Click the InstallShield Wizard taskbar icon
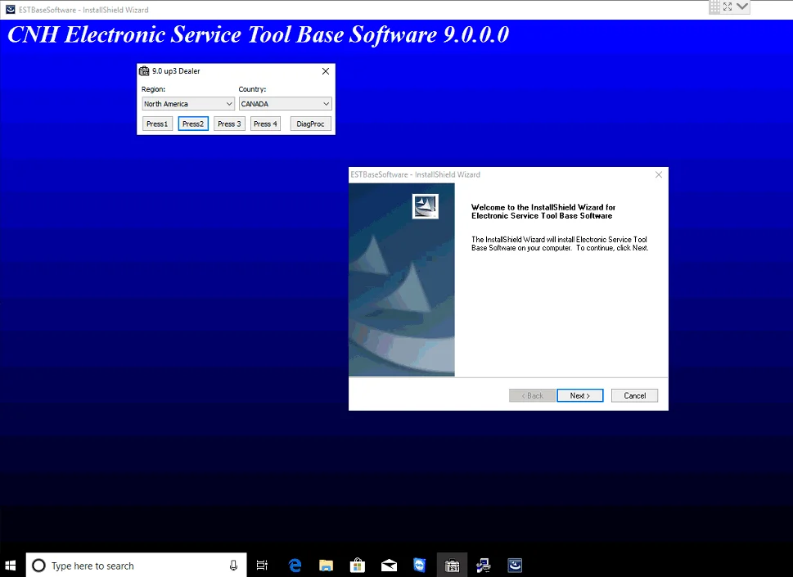Screen dimensions: 793x577 pos(515,566)
